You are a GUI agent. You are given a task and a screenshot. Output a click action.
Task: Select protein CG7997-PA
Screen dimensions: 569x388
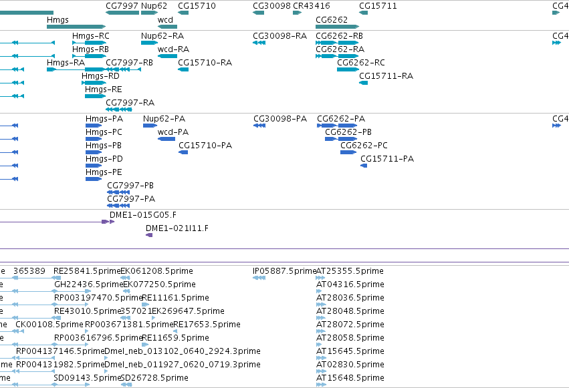(x=131, y=199)
